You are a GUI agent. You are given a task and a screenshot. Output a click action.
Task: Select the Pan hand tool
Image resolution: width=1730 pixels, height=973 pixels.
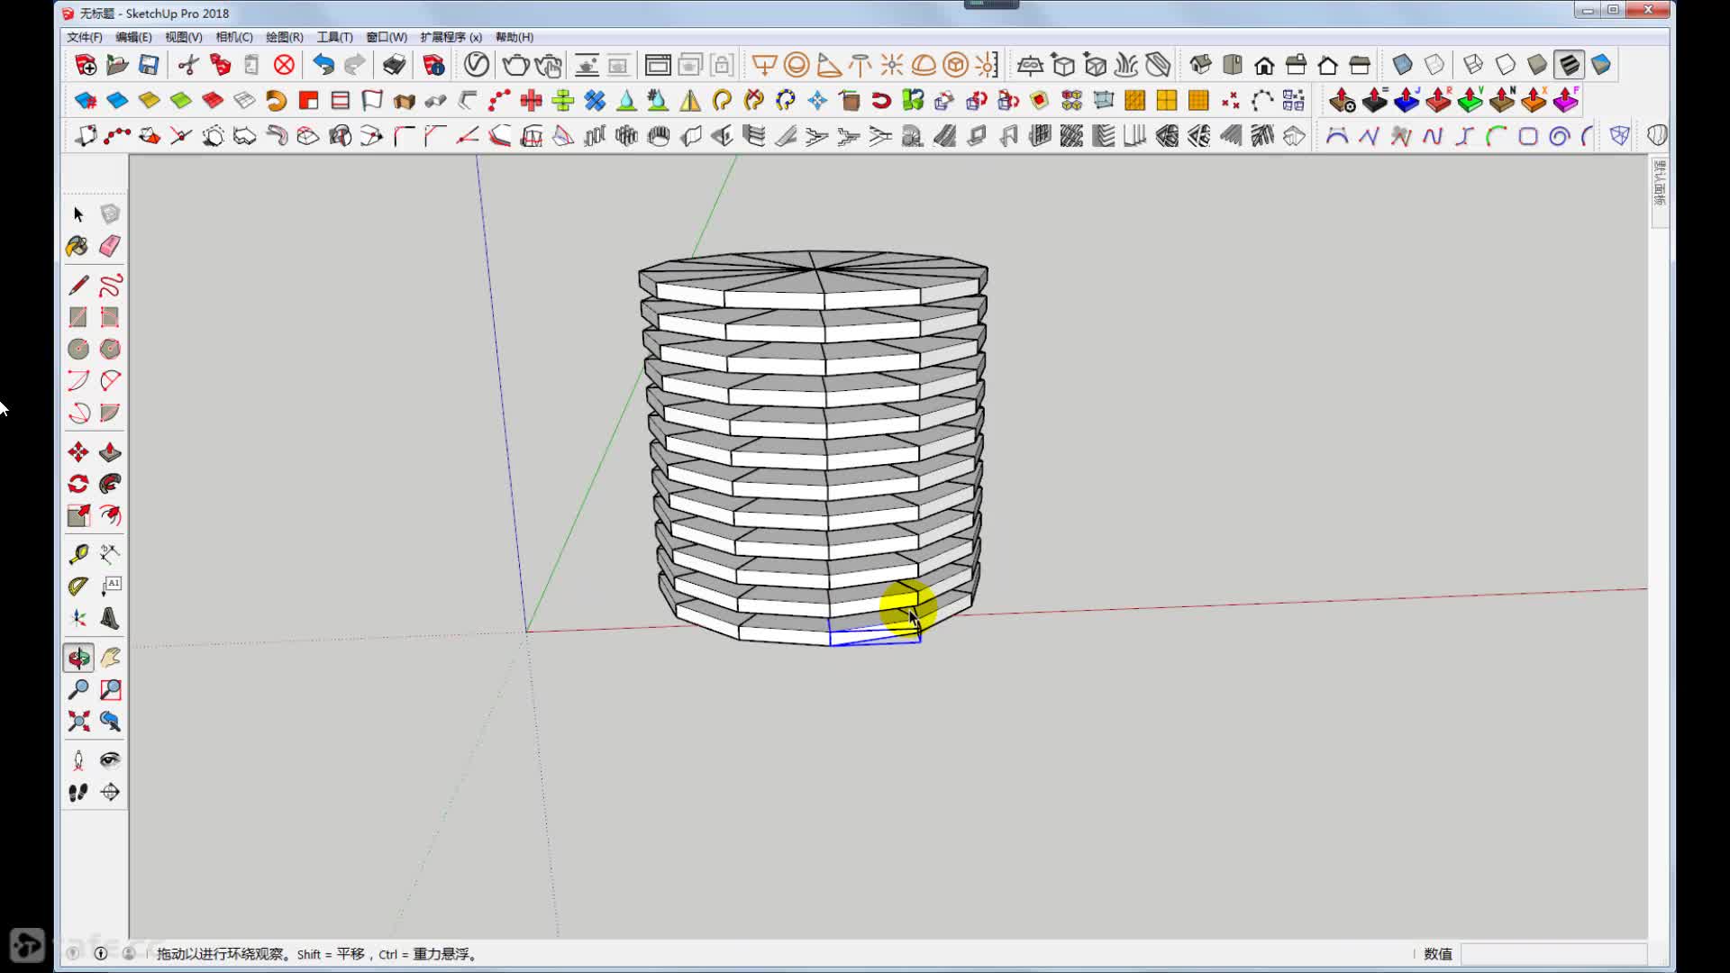click(110, 658)
